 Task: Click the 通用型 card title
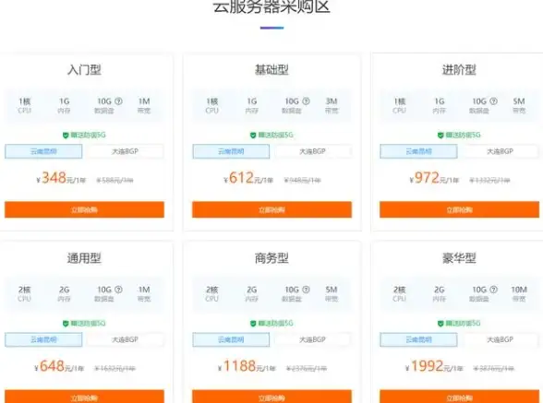[x=84, y=258]
